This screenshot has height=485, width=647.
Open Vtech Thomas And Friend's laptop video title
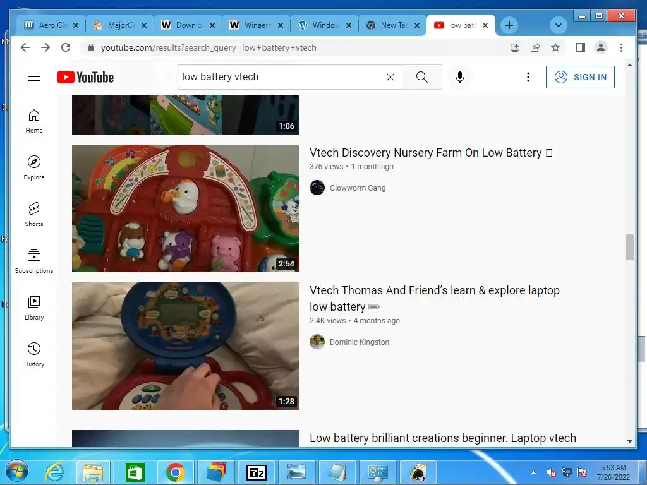[x=435, y=298]
